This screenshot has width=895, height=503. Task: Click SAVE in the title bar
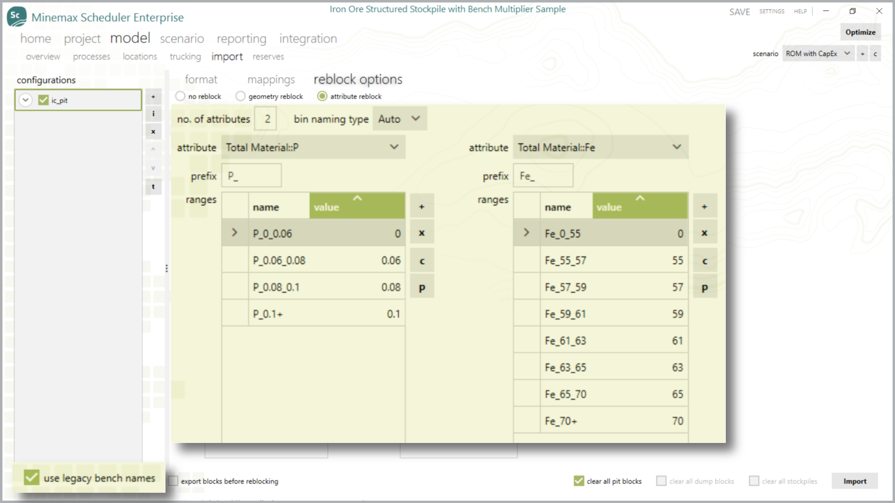click(x=739, y=12)
